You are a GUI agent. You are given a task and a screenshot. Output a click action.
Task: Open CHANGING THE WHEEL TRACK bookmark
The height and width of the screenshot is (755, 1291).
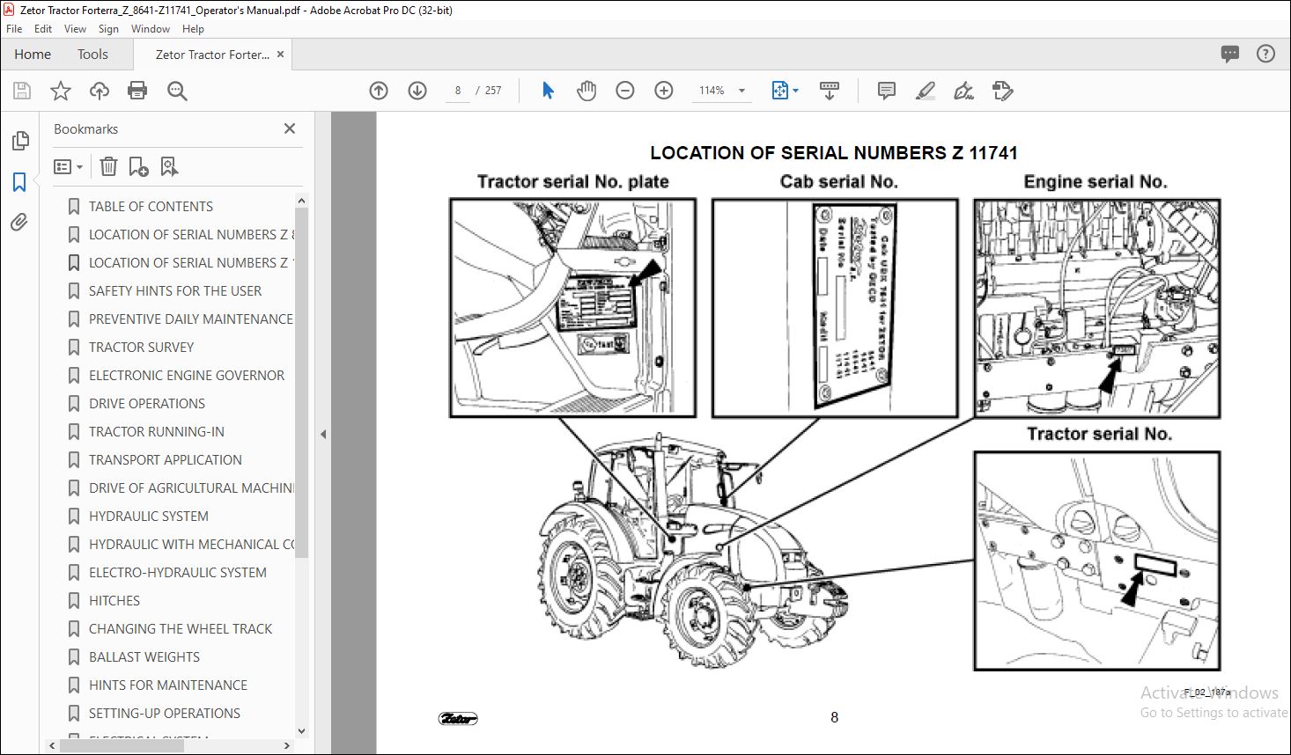(181, 629)
